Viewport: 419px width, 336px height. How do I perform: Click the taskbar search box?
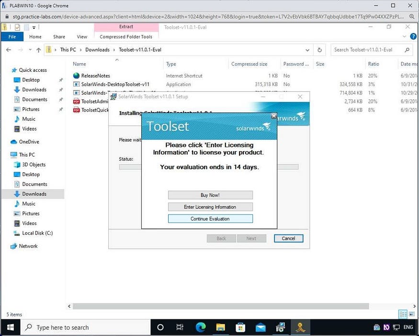[86, 327]
